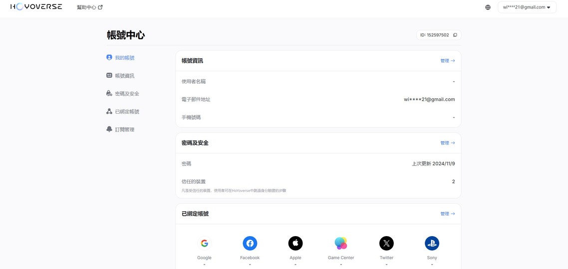Click the Google account icon

click(x=204, y=243)
